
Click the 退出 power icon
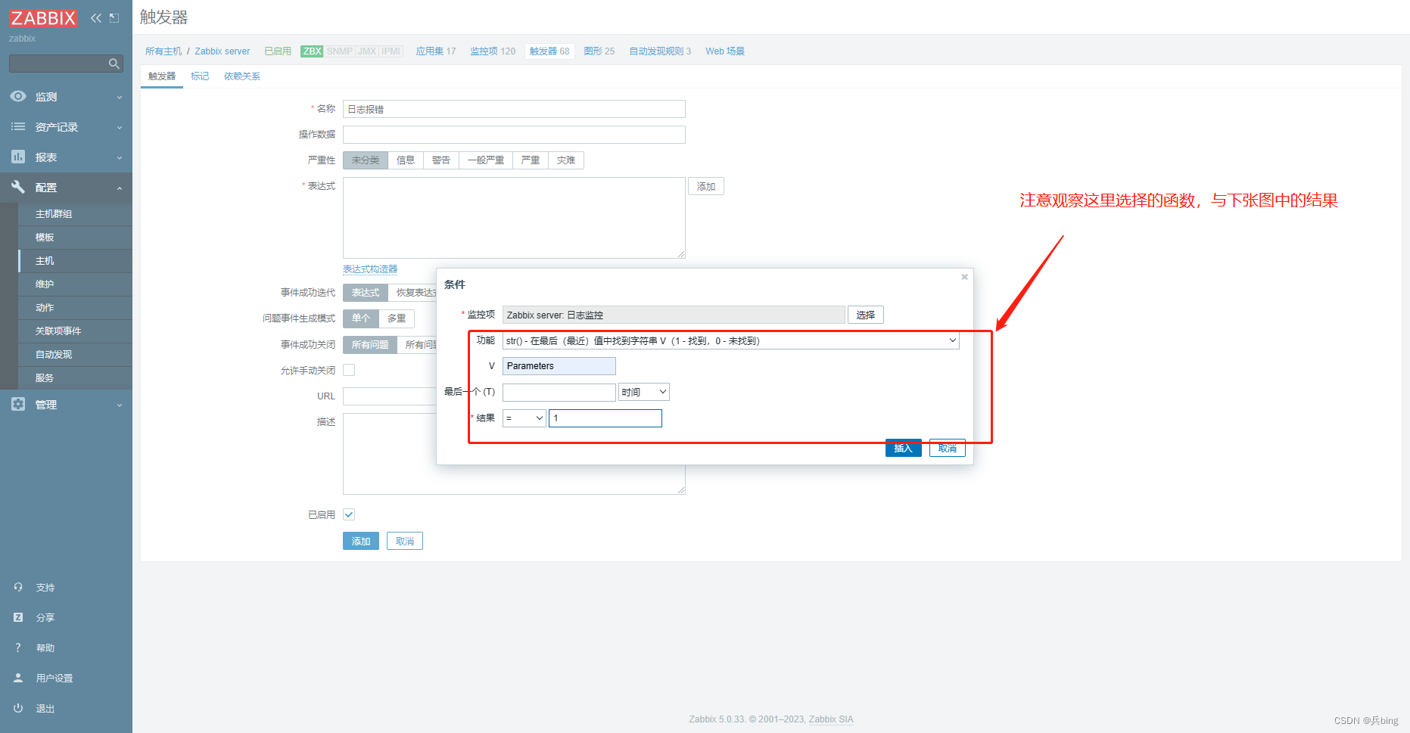click(18, 708)
